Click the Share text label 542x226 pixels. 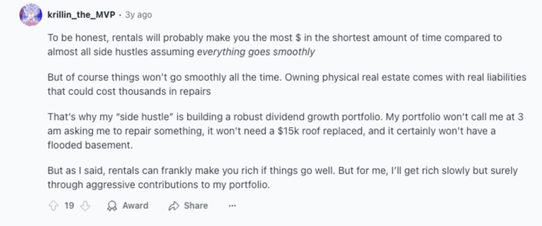196,205
